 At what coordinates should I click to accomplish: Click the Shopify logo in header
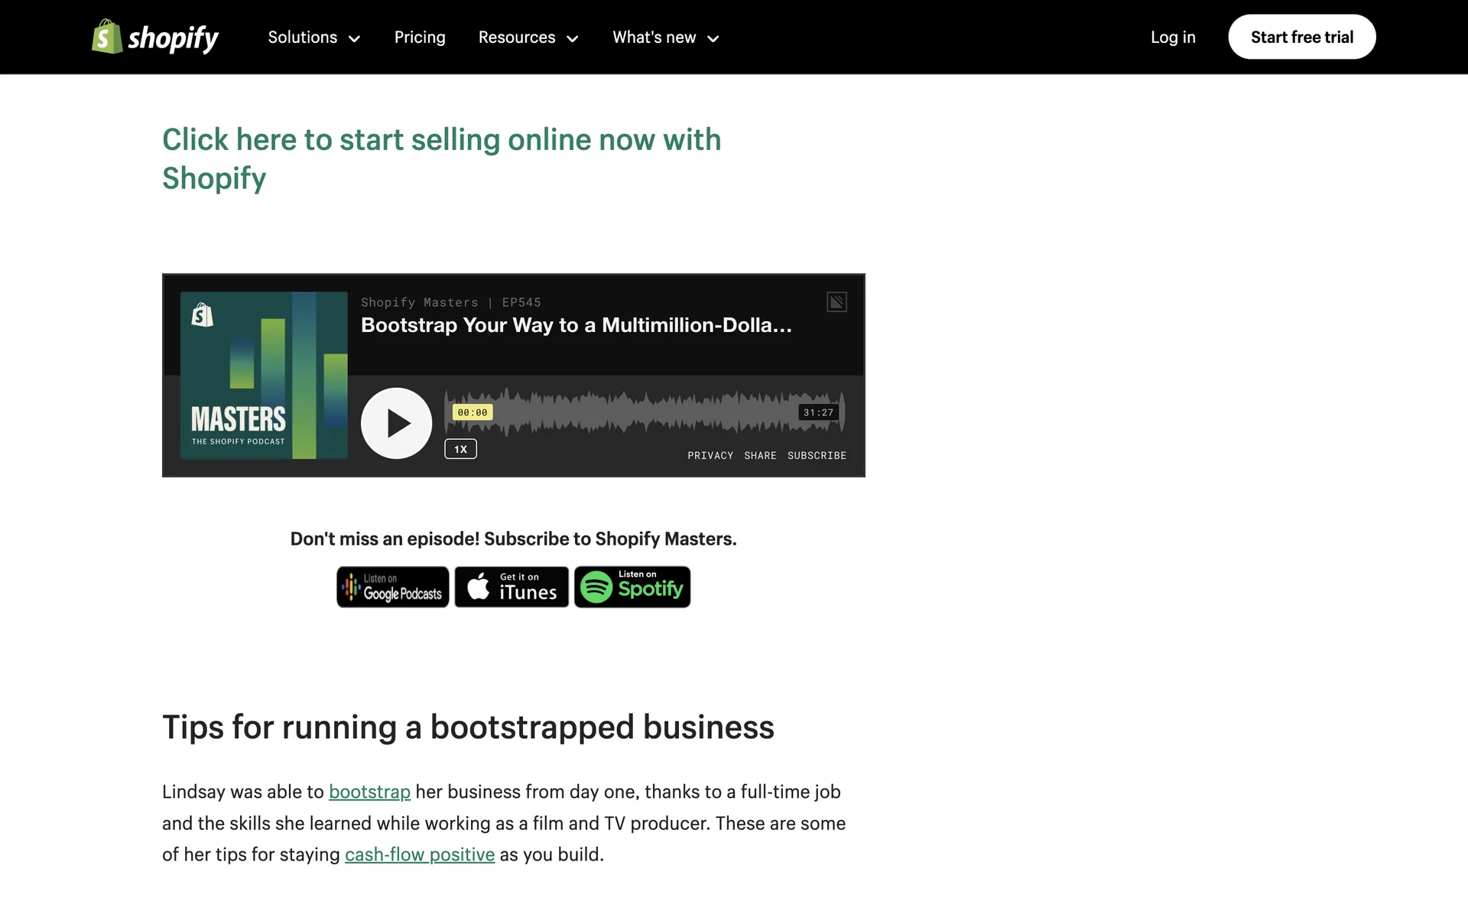tap(155, 37)
